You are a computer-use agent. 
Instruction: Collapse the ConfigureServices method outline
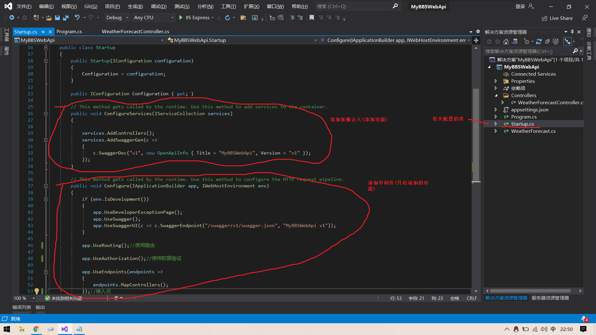(46, 114)
